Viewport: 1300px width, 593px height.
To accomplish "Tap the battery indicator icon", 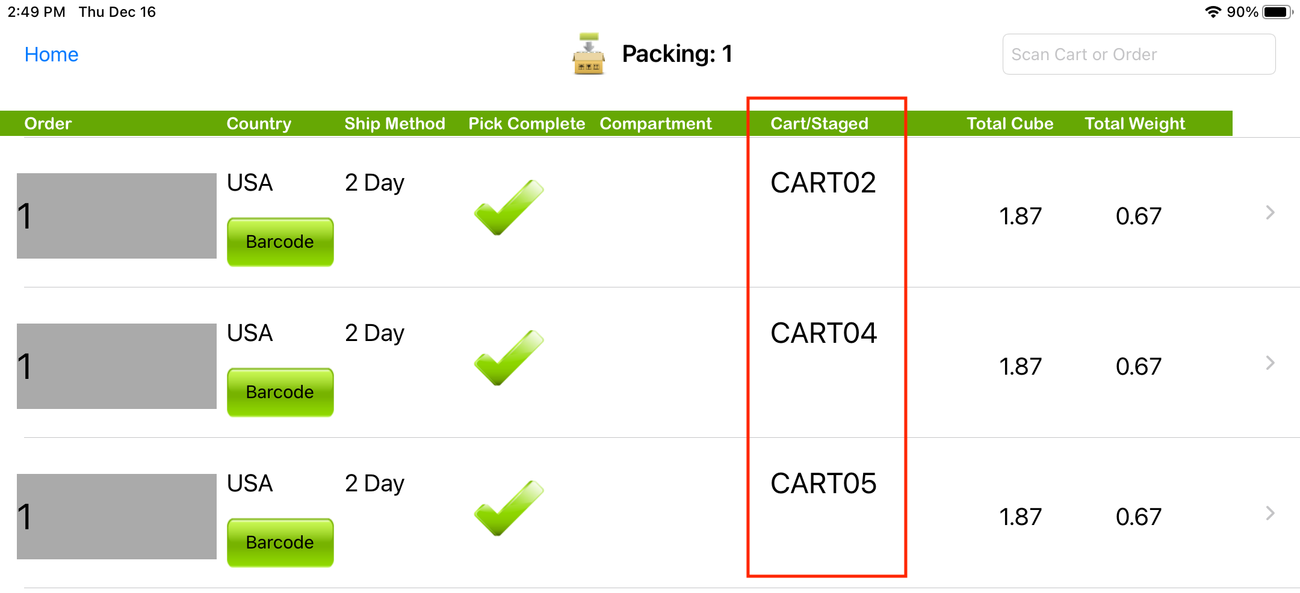I will pyautogui.click(x=1277, y=12).
